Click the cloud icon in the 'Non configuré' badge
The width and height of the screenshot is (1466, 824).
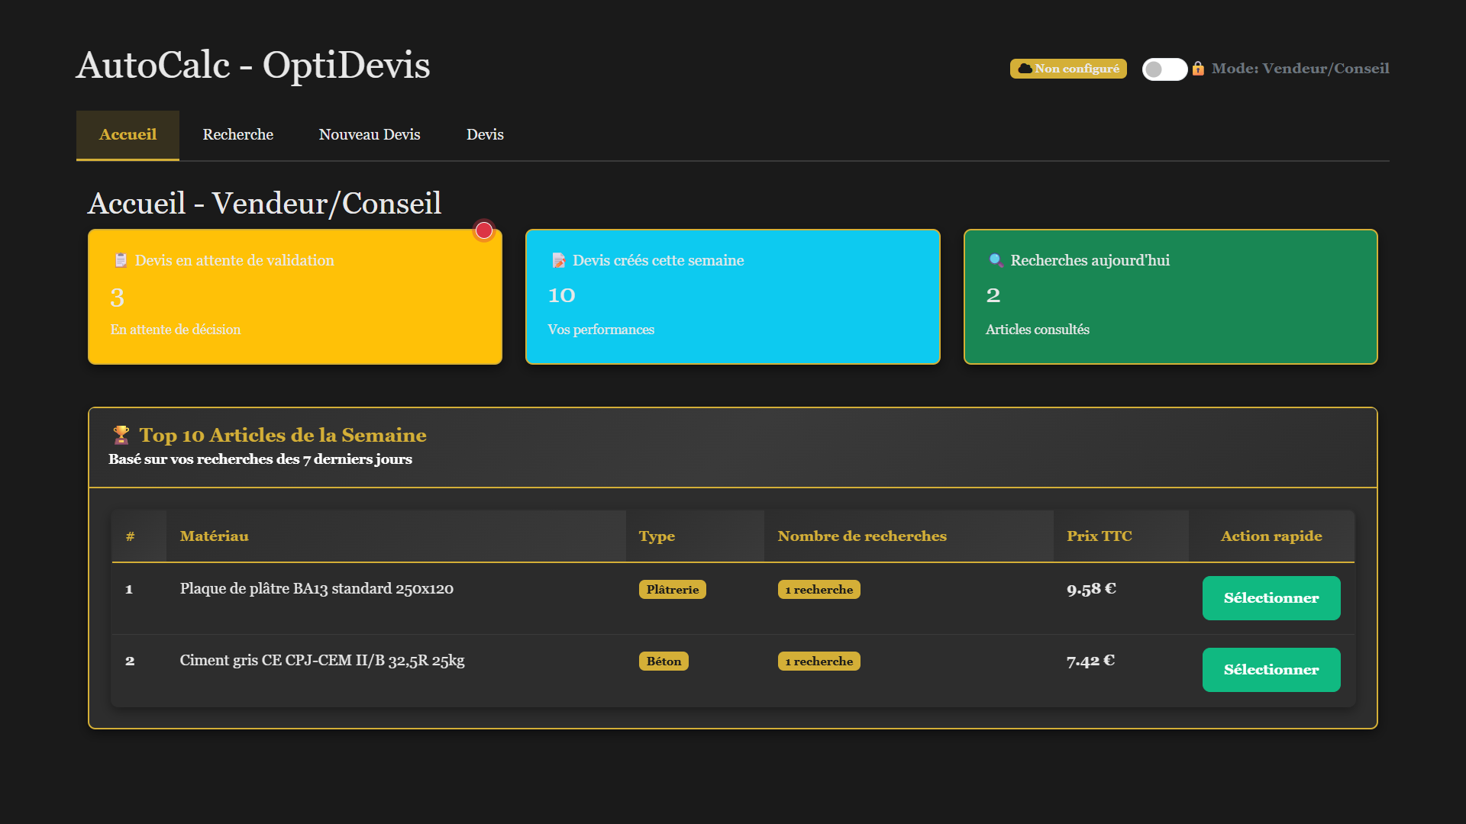tap(1024, 69)
